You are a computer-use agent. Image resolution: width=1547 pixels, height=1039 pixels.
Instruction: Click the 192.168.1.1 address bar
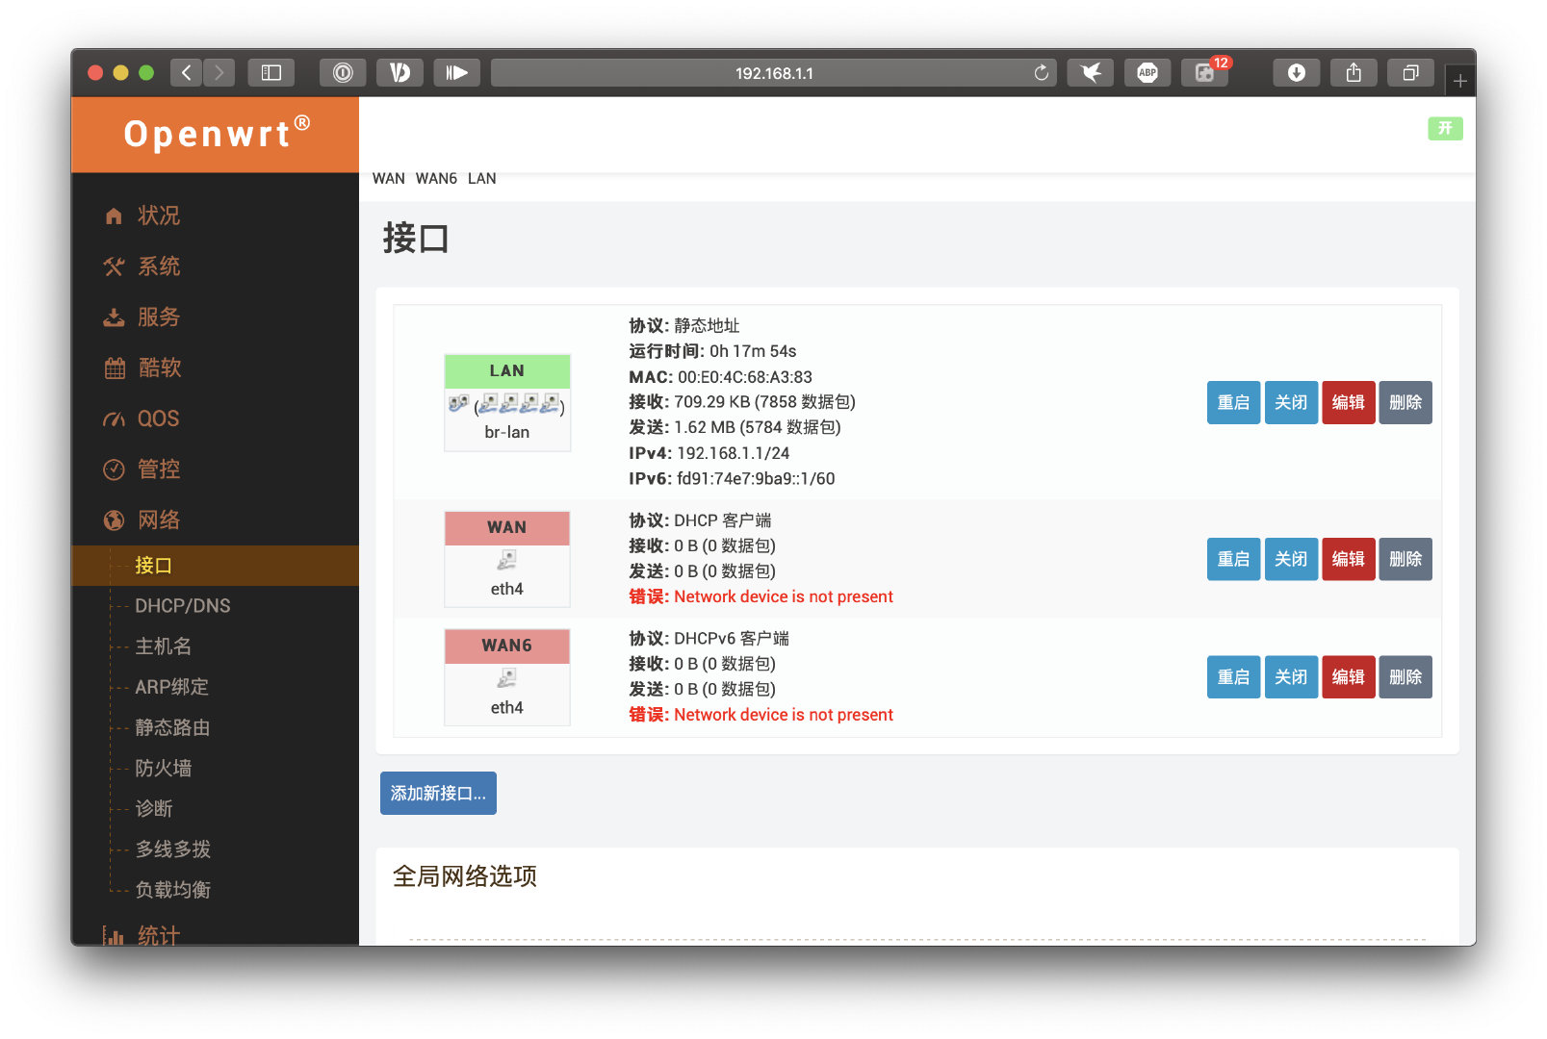point(773,73)
